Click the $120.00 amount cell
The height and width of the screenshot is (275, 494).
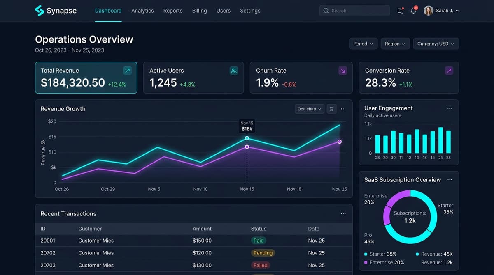pyautogui.click(x=202, y=253)
